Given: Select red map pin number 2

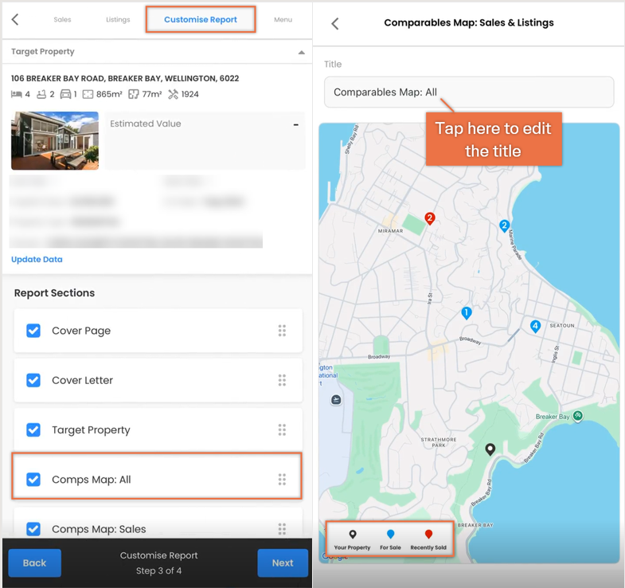Looking at the screenshot, I should (x=430, y=218).
